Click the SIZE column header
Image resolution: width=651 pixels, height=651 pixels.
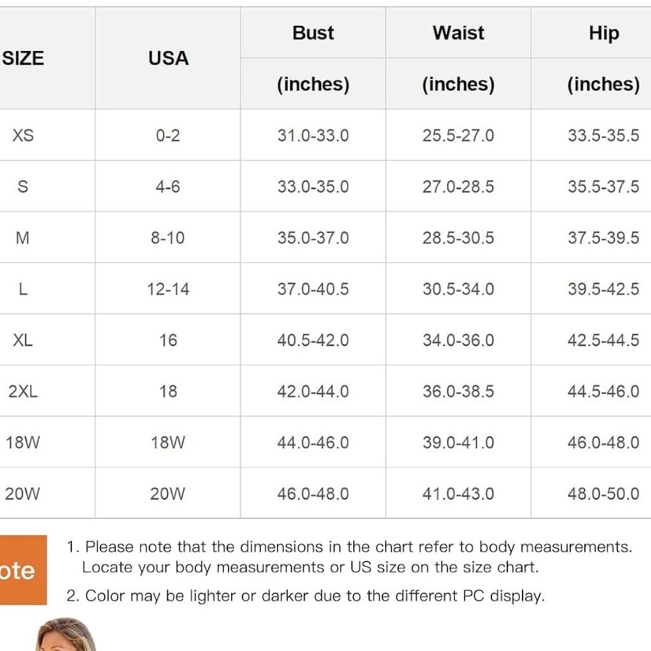point(23,58)
